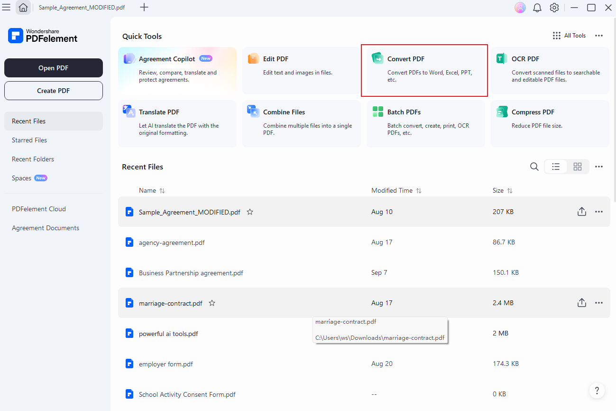Open Sample_Agreement_MODIFIED.pdf from recent list
The image size is (616, 411).
[364, 212]
